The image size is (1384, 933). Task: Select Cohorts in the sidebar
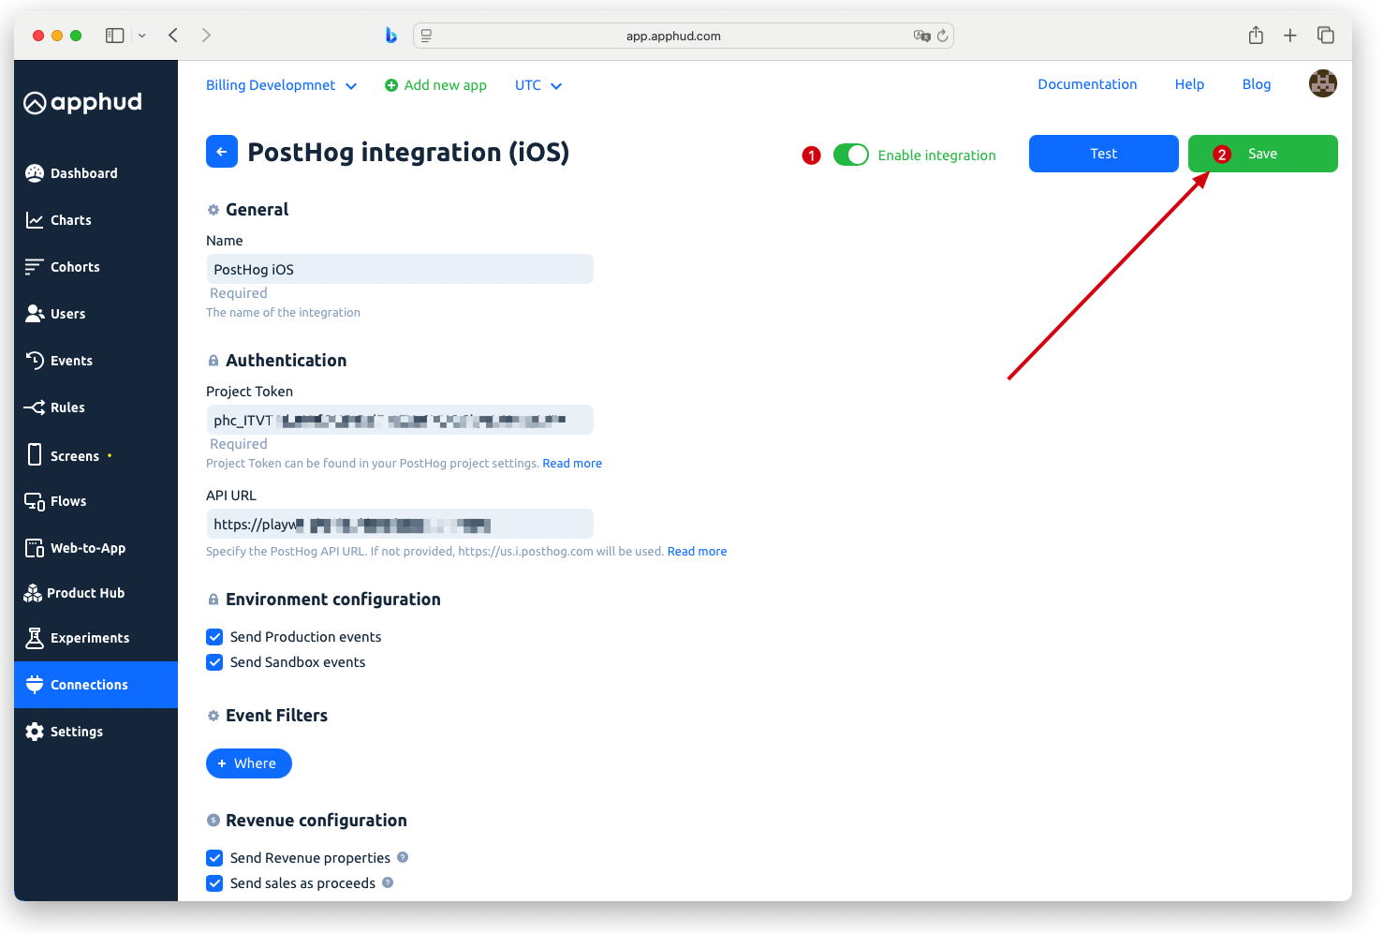point(96,267)
